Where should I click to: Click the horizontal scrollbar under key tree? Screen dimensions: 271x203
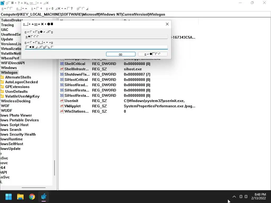(34, 187)
